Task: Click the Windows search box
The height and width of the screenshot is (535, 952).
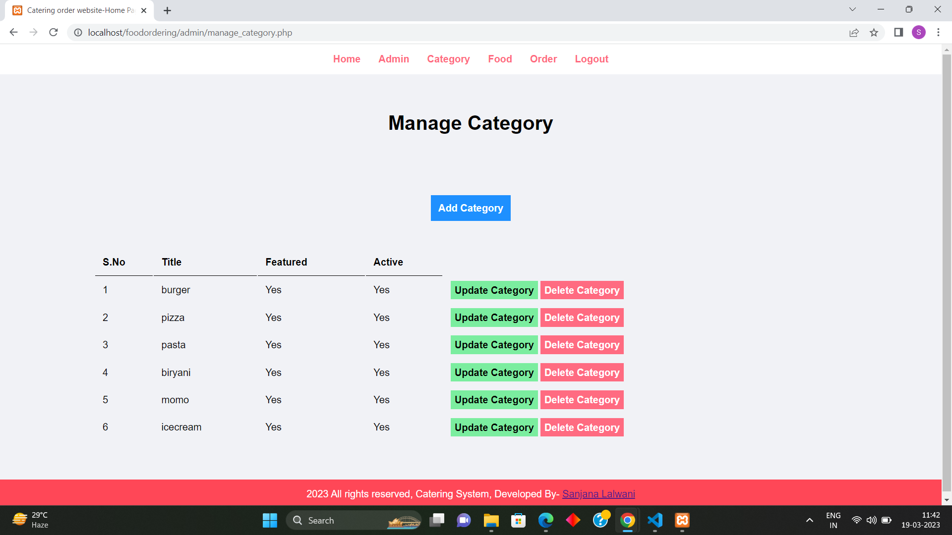Action: (347, 520)
